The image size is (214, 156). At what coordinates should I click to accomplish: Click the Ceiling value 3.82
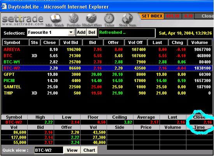(x=128, y=122)
